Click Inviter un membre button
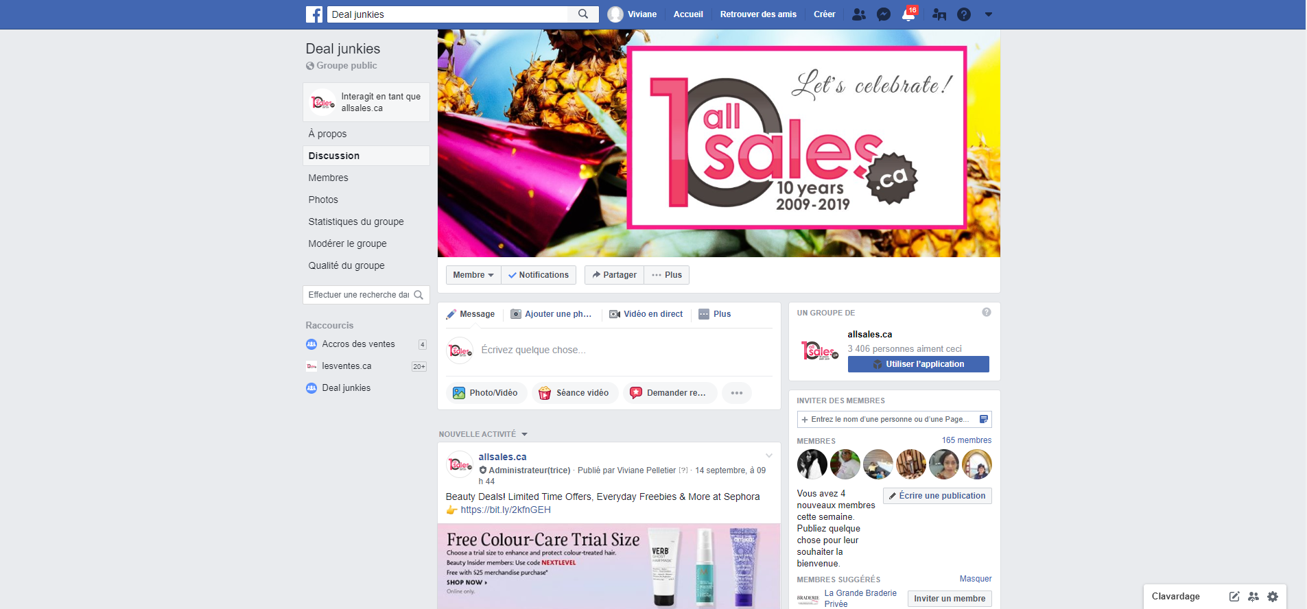Image resolution: width=1307 pixels, height=609 pixels. pyautogui.click(x=950, y=599)
